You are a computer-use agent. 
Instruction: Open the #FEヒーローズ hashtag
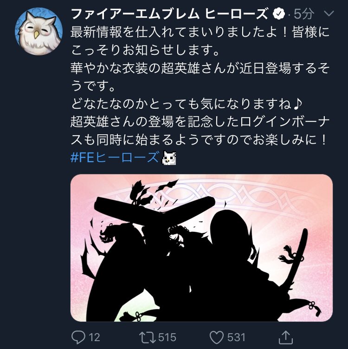[x=115, y=157]
